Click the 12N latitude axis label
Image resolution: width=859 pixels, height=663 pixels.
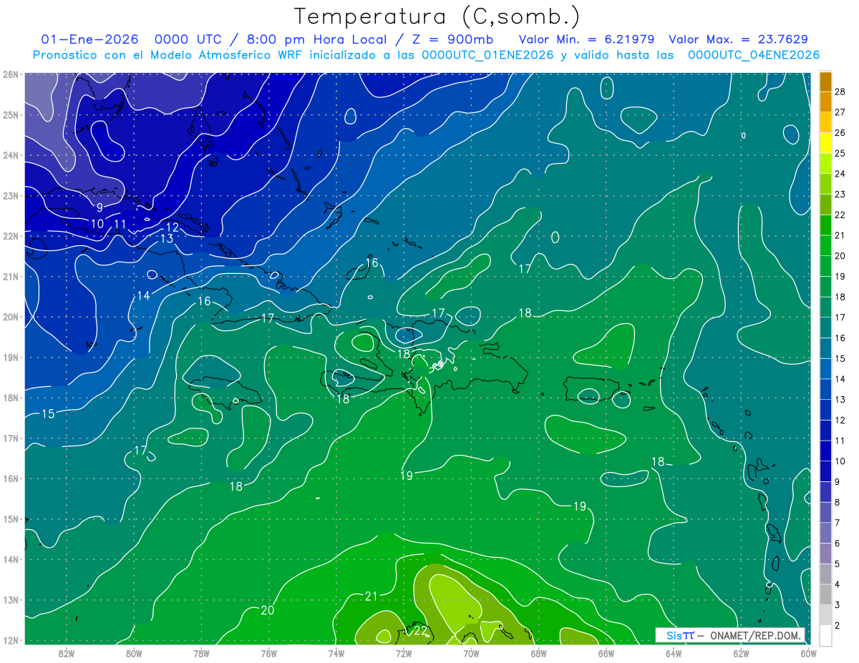coord(10,640)
